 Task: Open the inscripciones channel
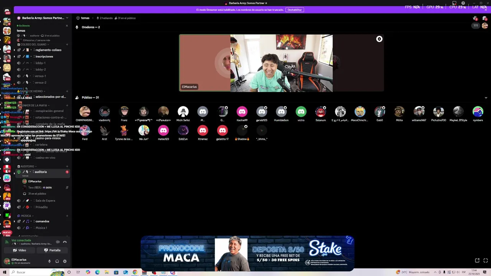pyautogui.click(x=42, y=56)
